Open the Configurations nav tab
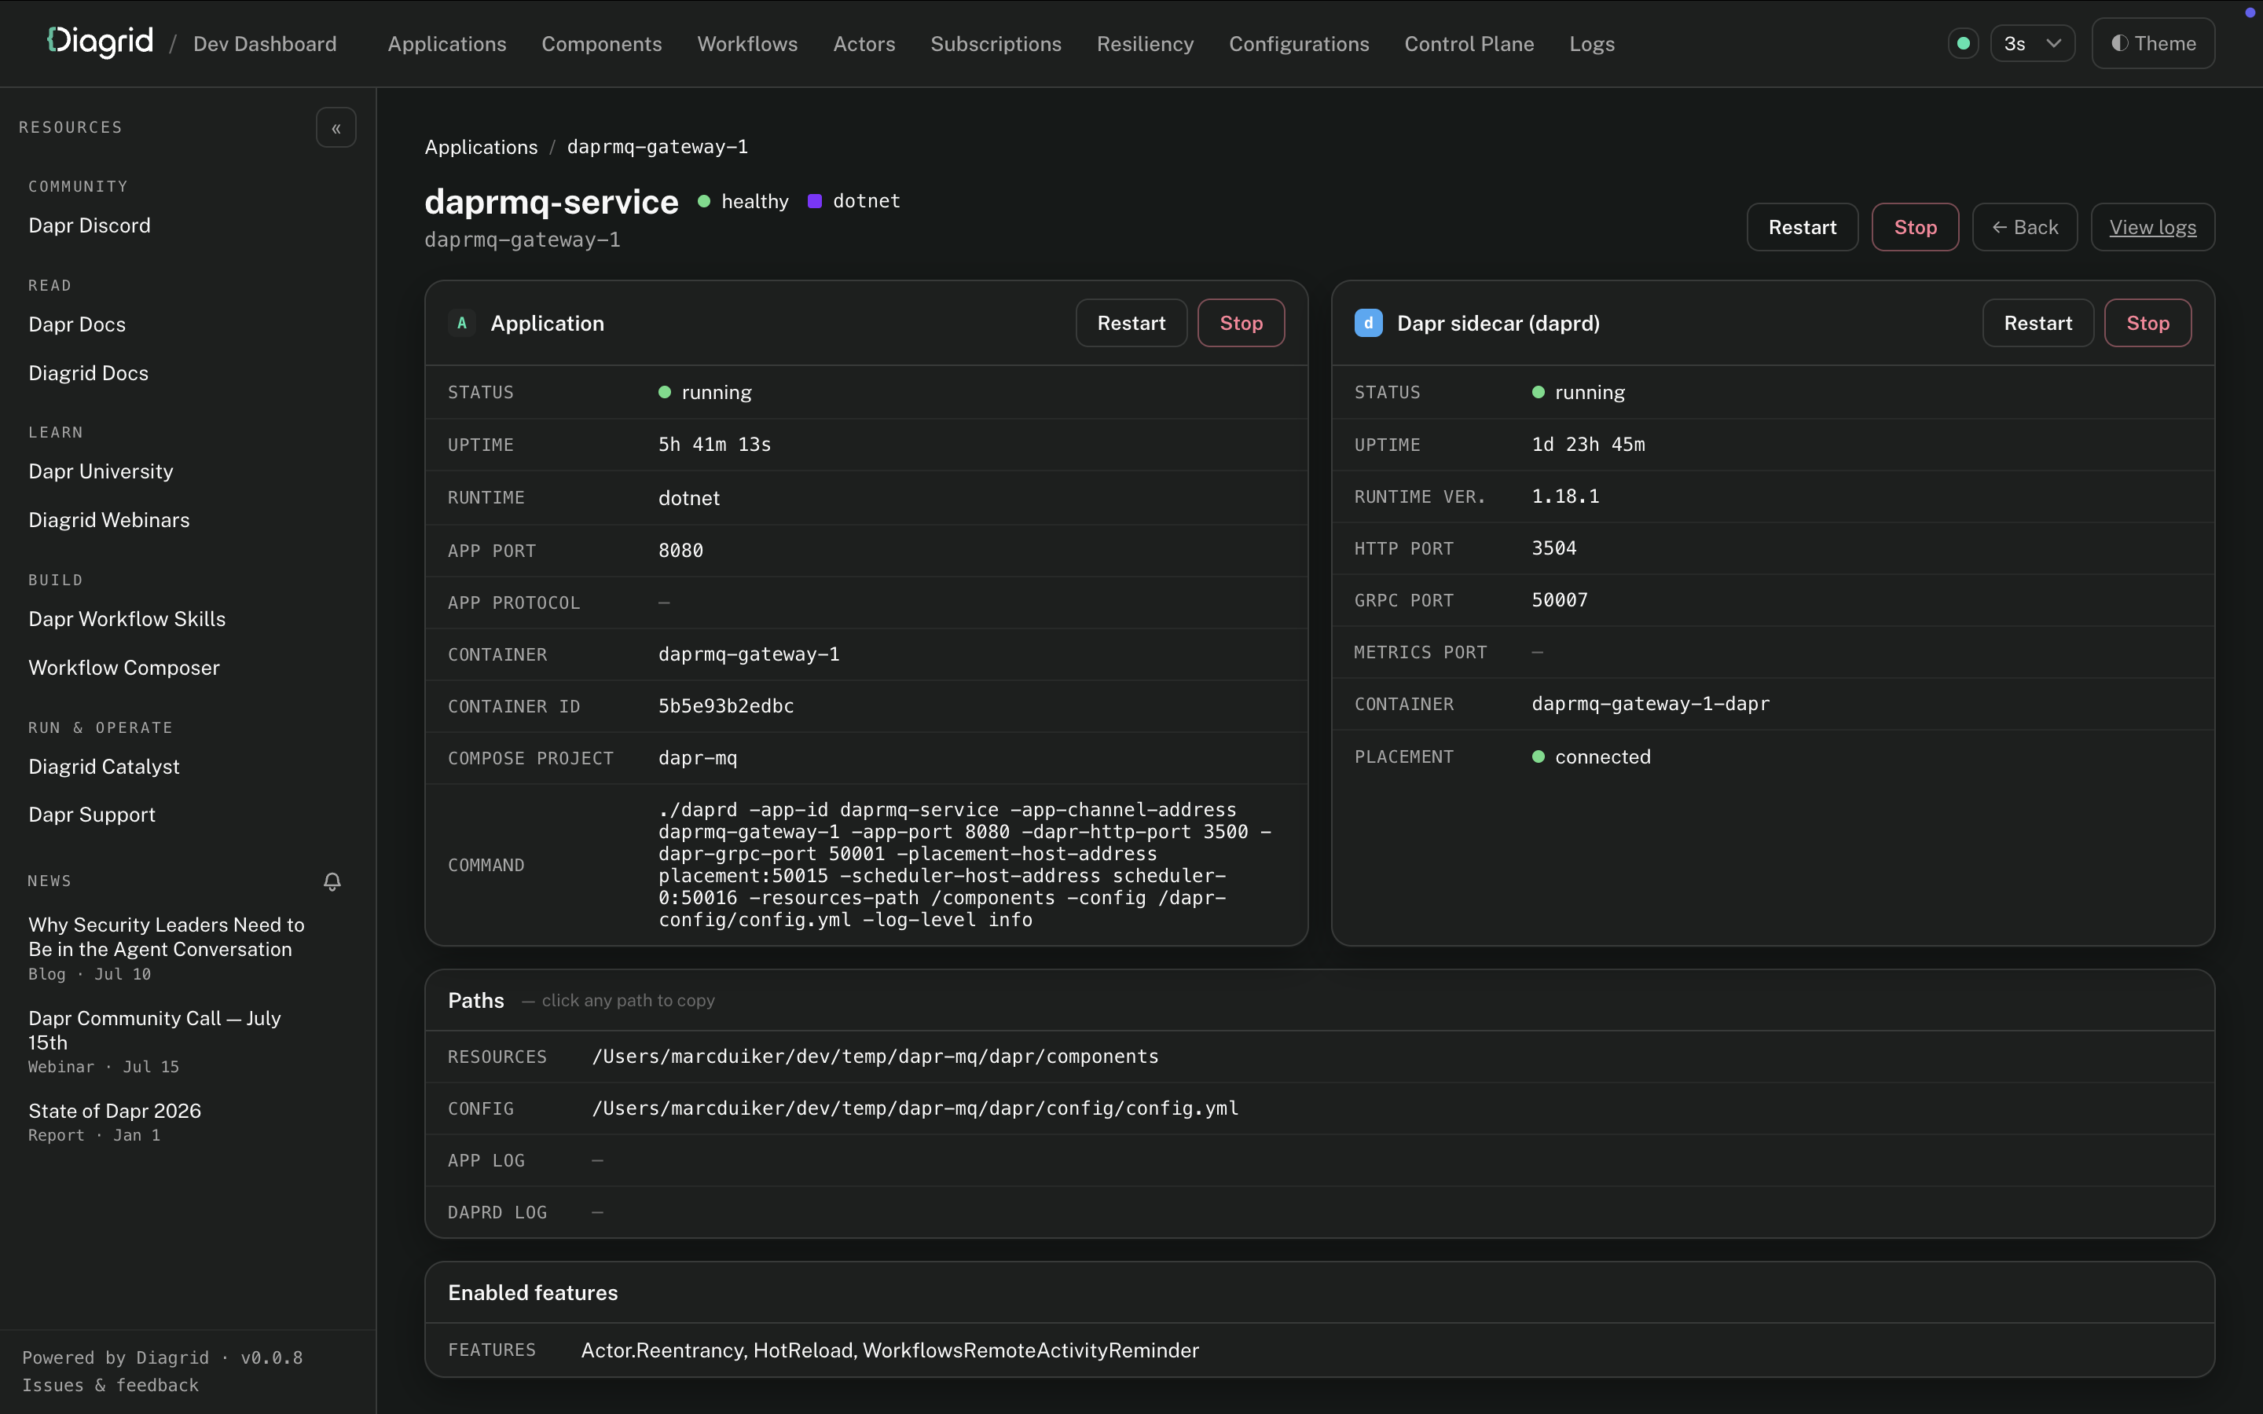The height and width of the screenshot is (1414, 2263). tap(1299, 44)
